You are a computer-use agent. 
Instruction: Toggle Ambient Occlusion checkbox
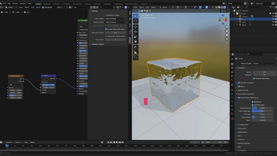tap(239, 83)
